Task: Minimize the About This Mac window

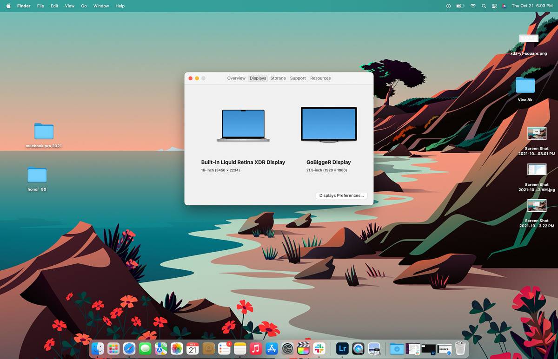Action: pyautogui.click(x=197, y=78)
